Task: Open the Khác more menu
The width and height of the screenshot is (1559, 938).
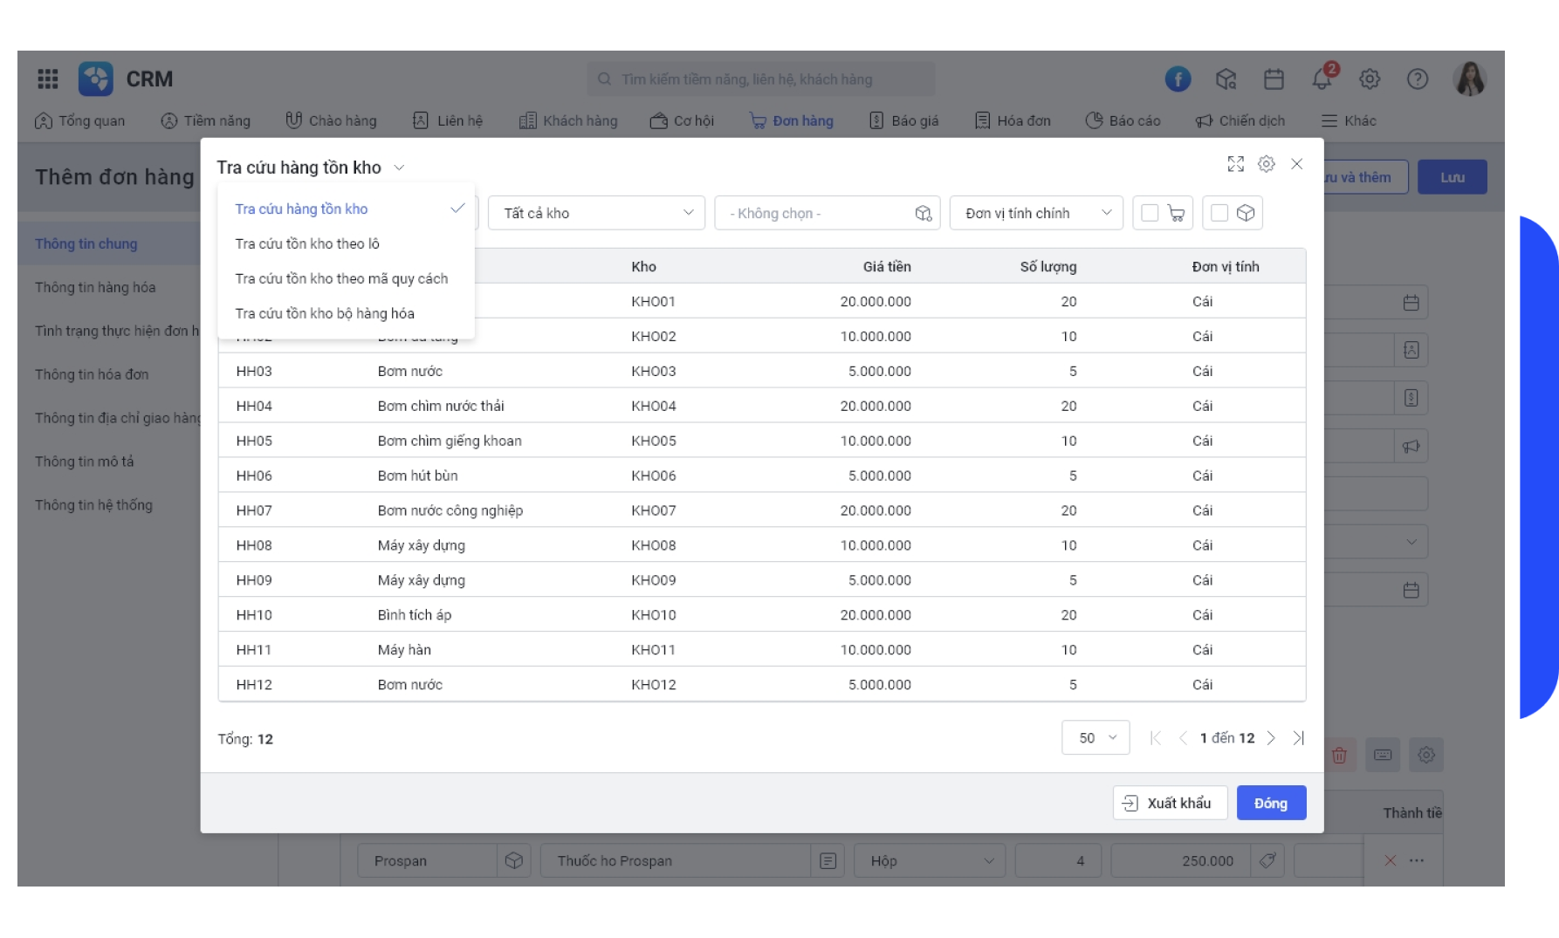Action: coord(1349,121)
